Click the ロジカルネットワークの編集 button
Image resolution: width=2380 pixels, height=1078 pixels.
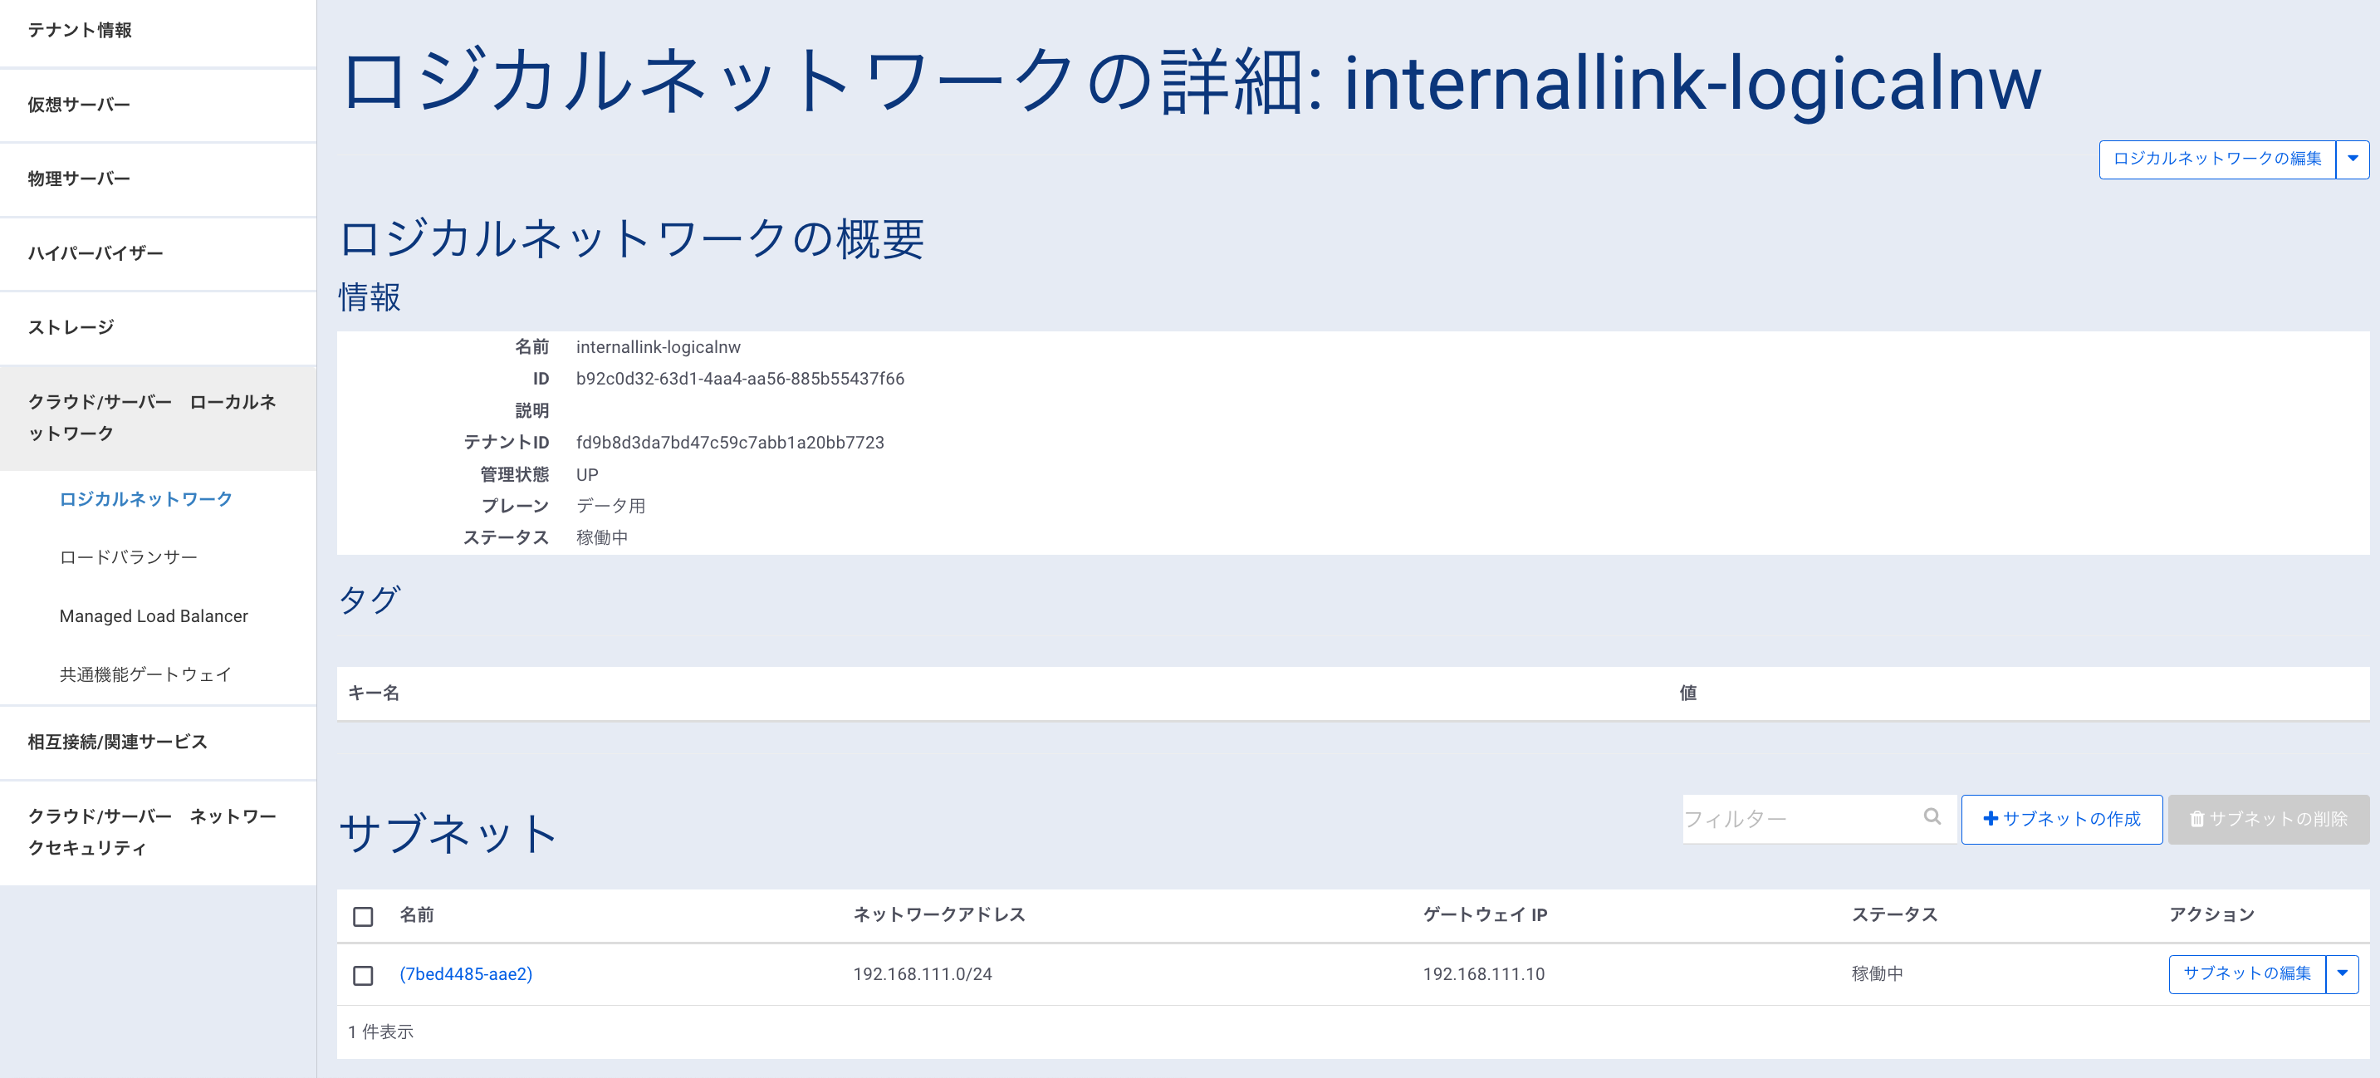click(x=2216, y=158)
